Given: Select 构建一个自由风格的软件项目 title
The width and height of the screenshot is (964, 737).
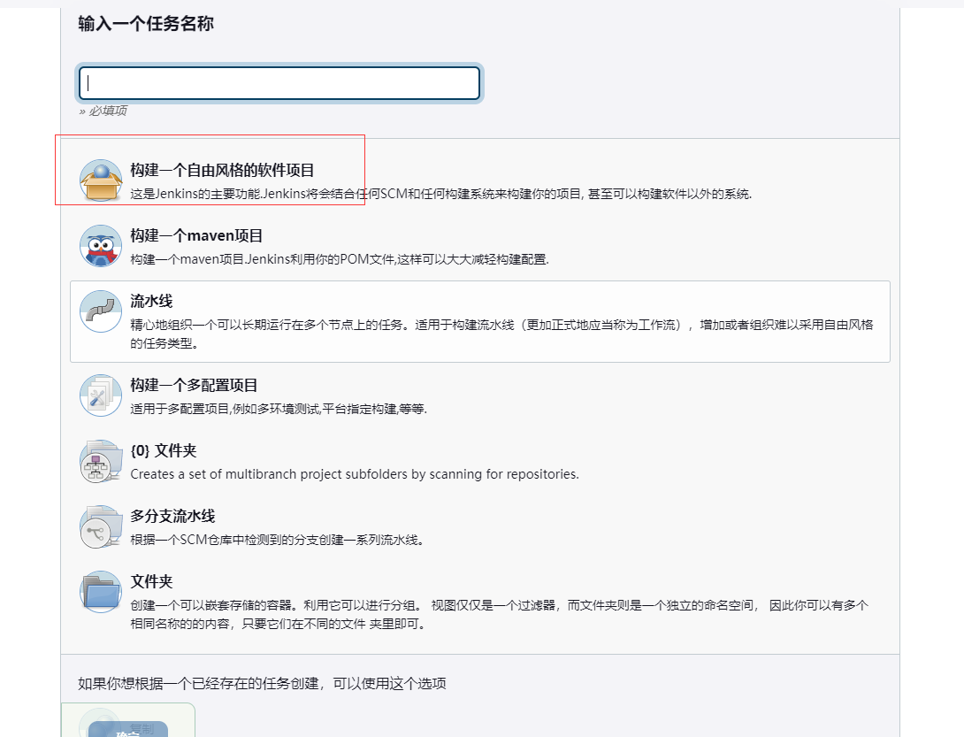Looking at the screenshot, I should [x=222, y=171].
